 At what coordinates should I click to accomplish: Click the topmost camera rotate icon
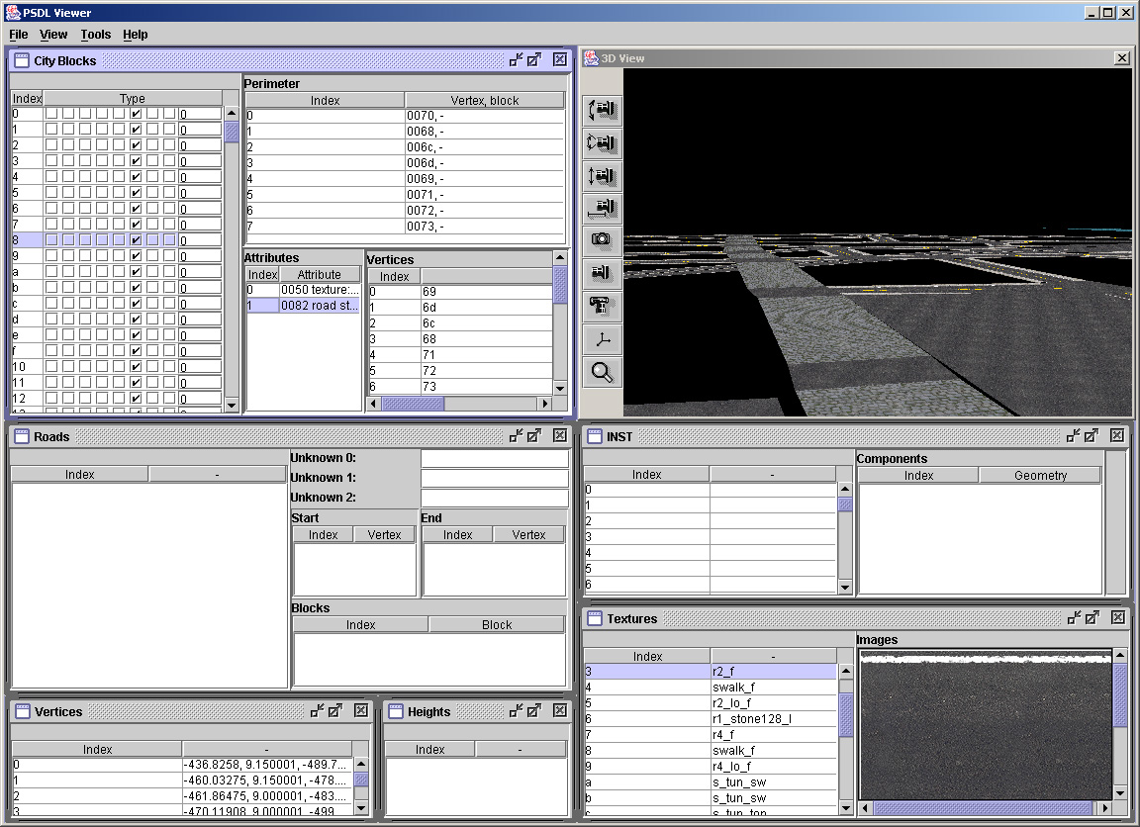602,110
